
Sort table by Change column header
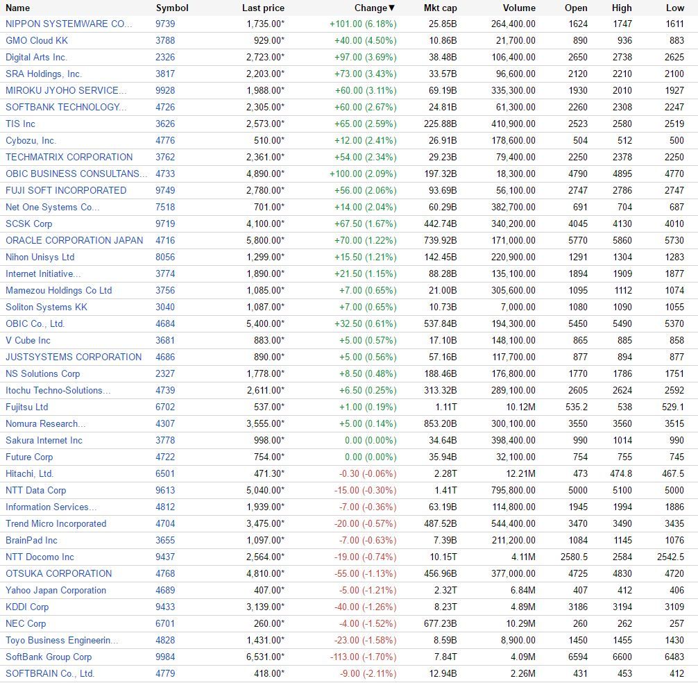(x=375, y=8)
